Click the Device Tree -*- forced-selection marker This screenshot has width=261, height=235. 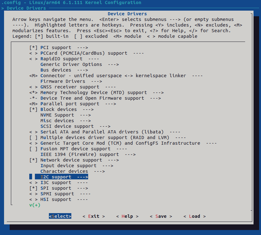click(x=33, y=98)
